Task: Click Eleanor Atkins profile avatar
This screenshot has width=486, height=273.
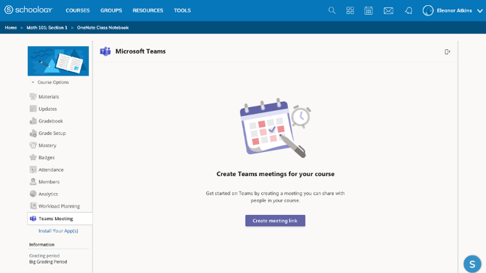Action: point(428,10)
